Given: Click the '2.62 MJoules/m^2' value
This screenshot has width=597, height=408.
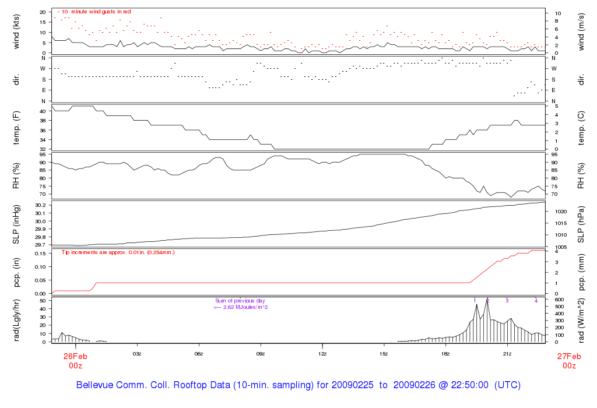Looking at the screenshot, I should (245, 307).
